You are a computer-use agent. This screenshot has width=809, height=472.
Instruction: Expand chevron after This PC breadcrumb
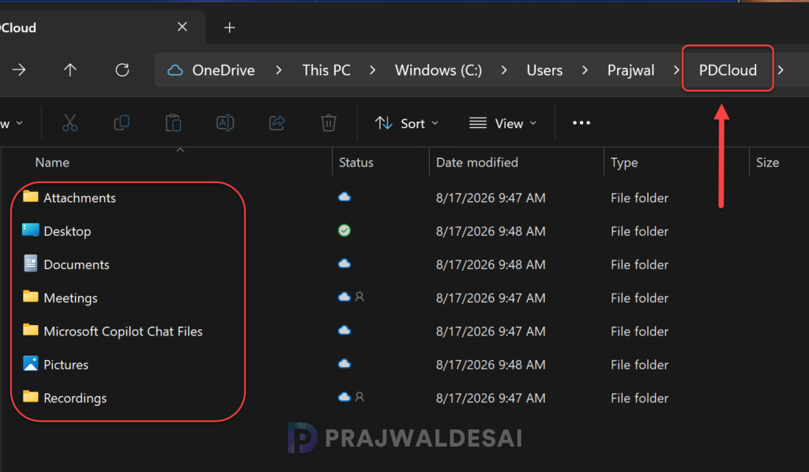coord(373,70)
